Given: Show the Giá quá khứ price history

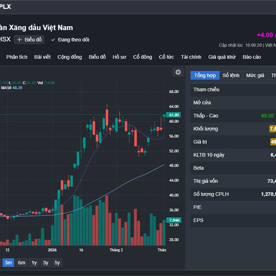Looking at the screenshot, I should (222, 57).
